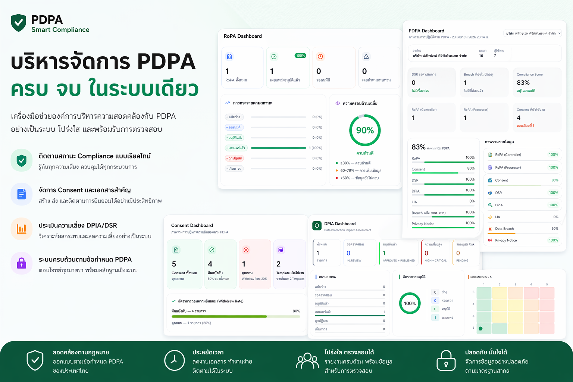Viewport: 573px width, 382px height.
Task: Click the RoPA Dashboard title
Action: tap(243, 36)
